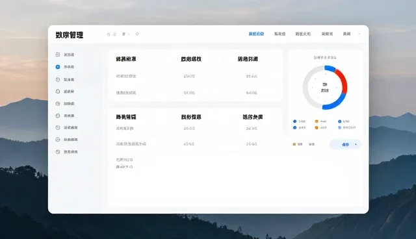Click the orange square legend marker
Viewport: 416px width, 239px height.
[x=317, y=121]
